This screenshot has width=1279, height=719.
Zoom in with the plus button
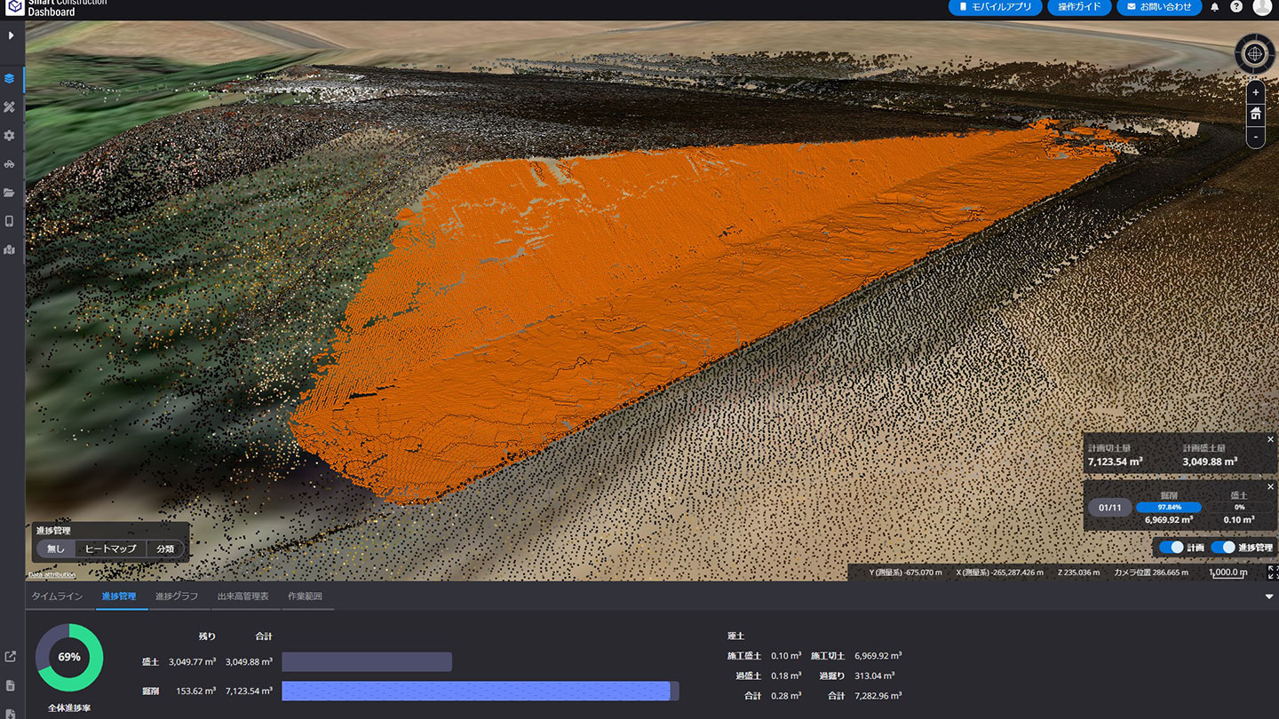pos(1255,92)
